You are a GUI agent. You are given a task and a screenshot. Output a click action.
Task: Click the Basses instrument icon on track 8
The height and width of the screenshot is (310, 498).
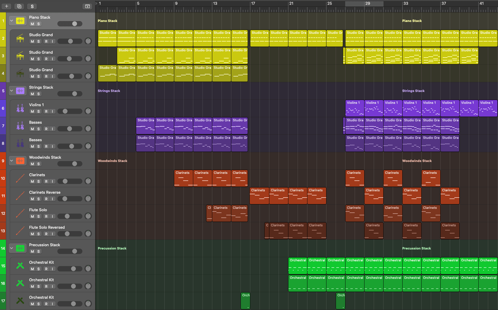[20, 143]
